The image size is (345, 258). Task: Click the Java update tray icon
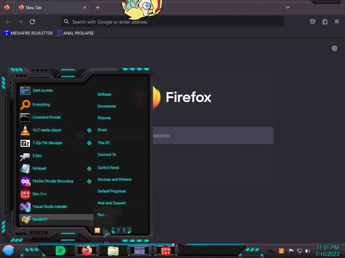[281, 251]
